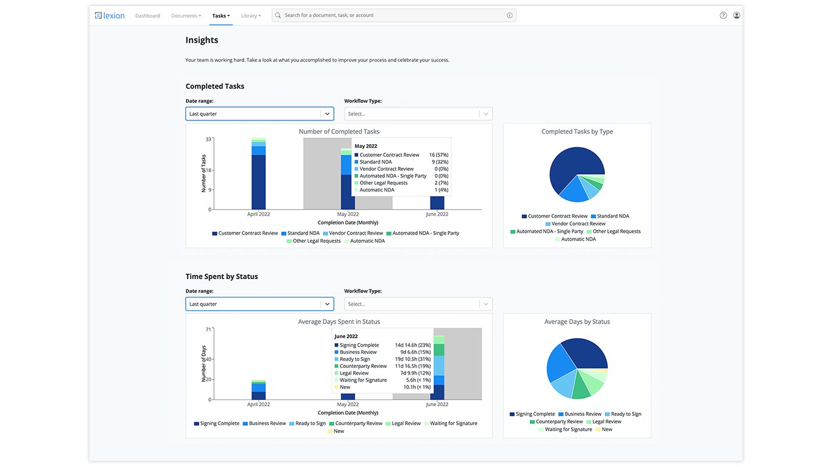Click the search magnifier icon
Image resolution: width=832 pixels, height=467 pixels.
[x=278, y=15]
